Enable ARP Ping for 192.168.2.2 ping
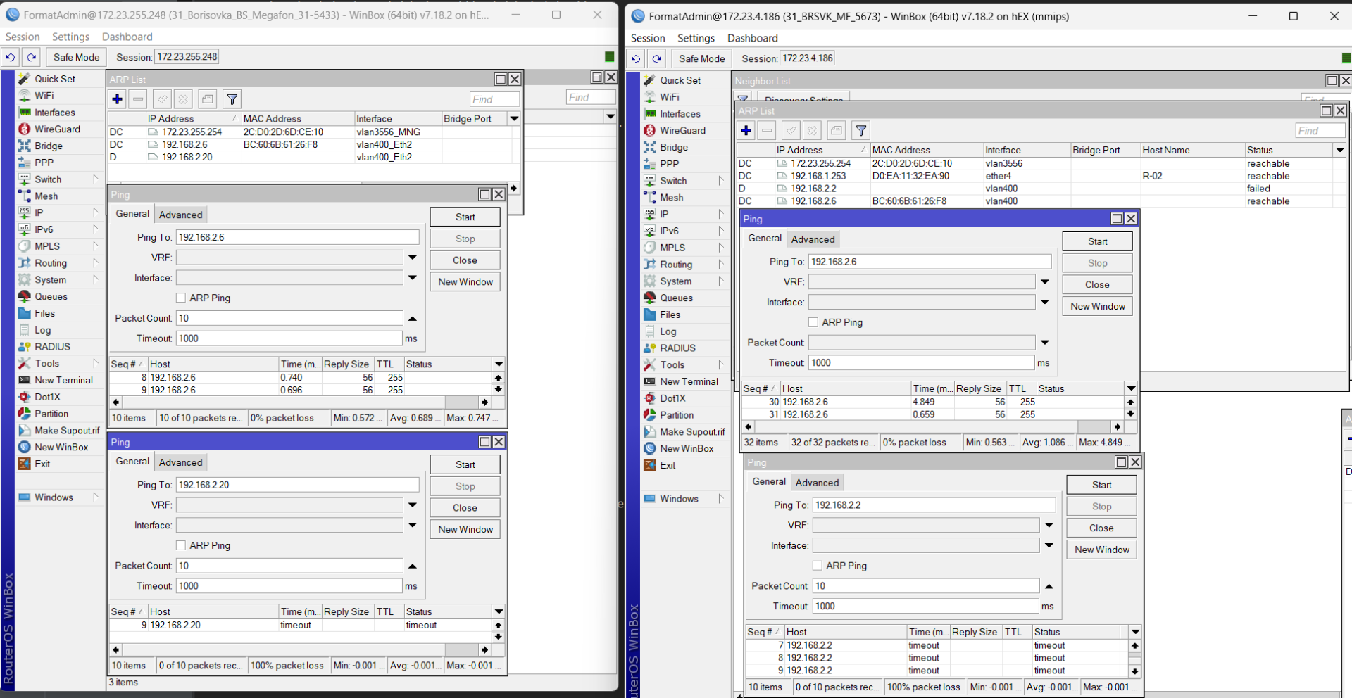 [x=818, y=566]
